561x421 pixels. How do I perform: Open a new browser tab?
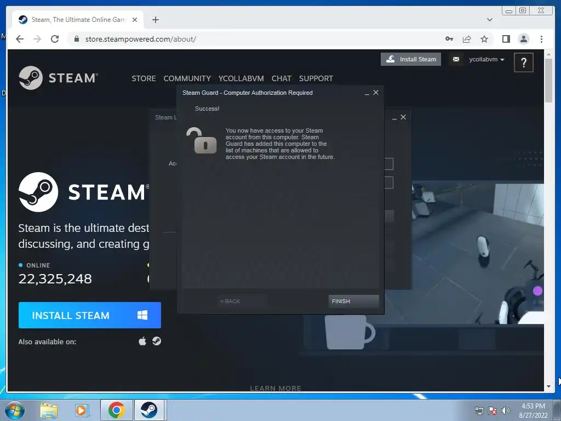(x=155, y=20)
